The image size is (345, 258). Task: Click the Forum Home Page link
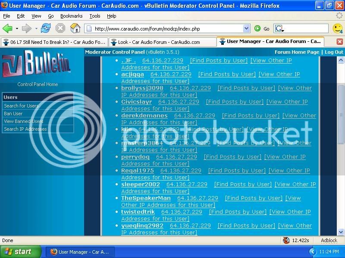pyautogui.click(x=297, y=52)
